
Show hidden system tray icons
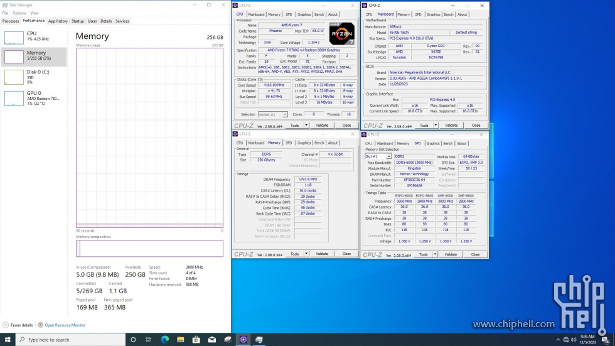pos(558,339)
